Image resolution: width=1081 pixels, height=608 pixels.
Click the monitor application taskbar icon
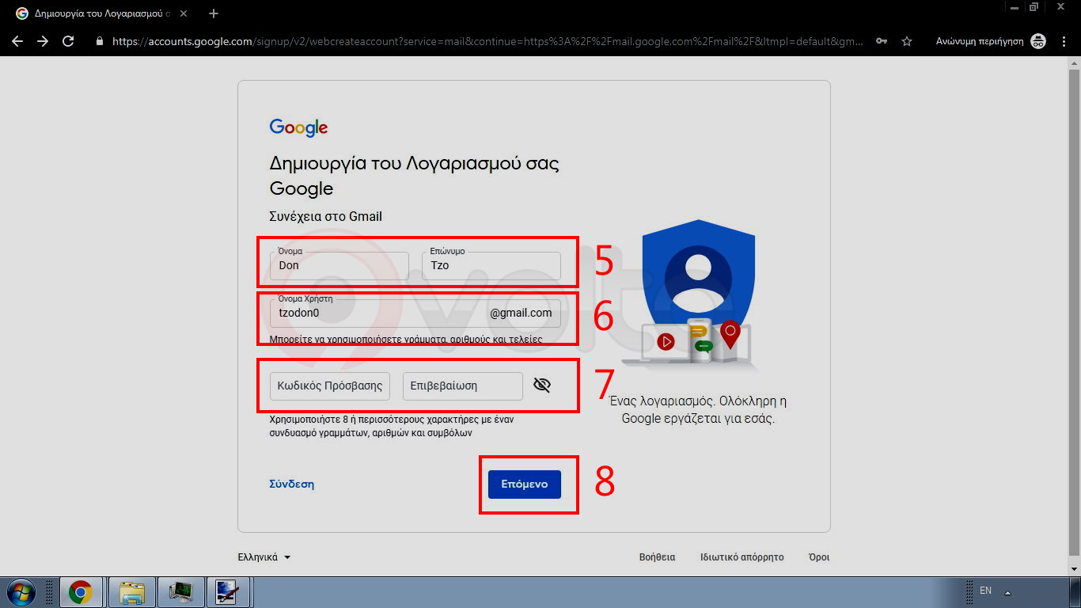click(x=182, y=592)
